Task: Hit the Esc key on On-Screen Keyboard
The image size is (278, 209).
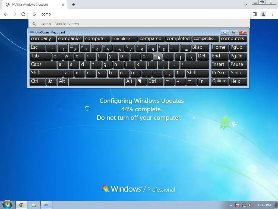Action: click(37, 48)
